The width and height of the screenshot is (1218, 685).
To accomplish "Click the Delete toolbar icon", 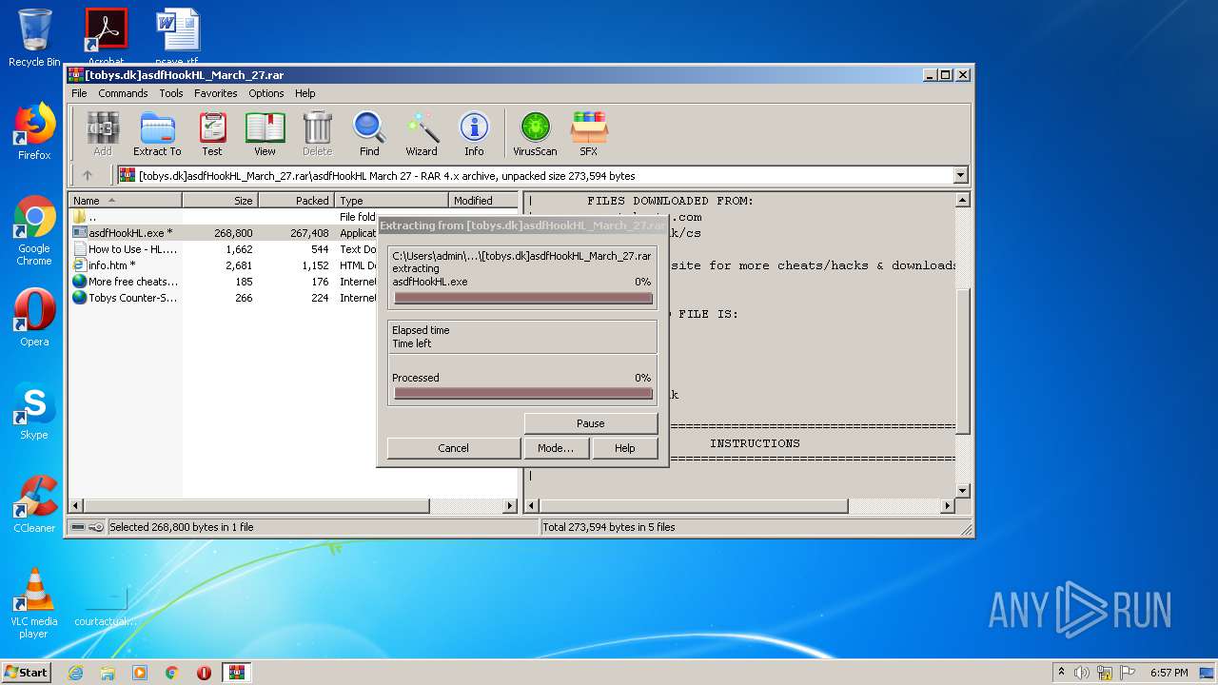I will tap(317, 133).
